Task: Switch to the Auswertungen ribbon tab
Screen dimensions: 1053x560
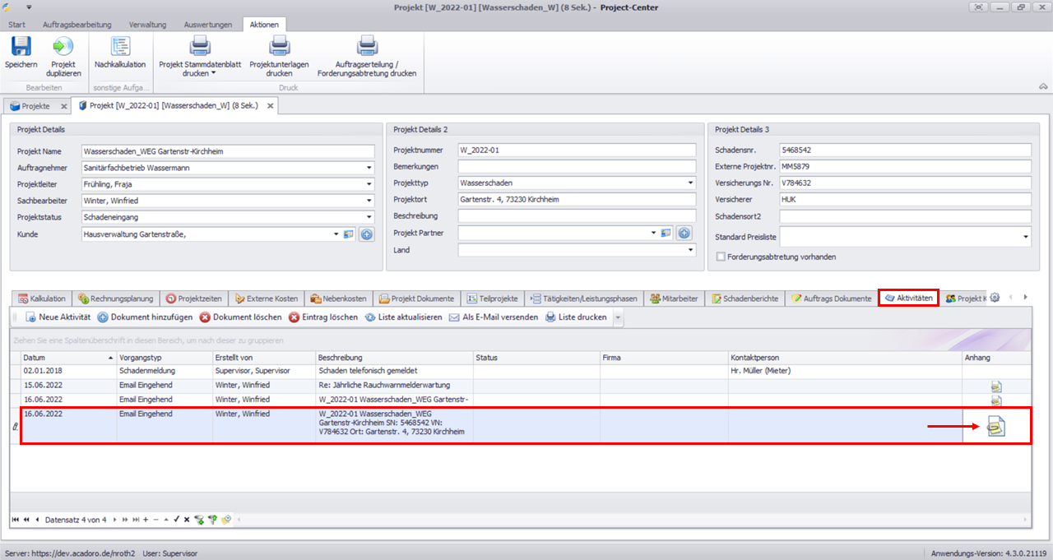Action: coord(207,25)
